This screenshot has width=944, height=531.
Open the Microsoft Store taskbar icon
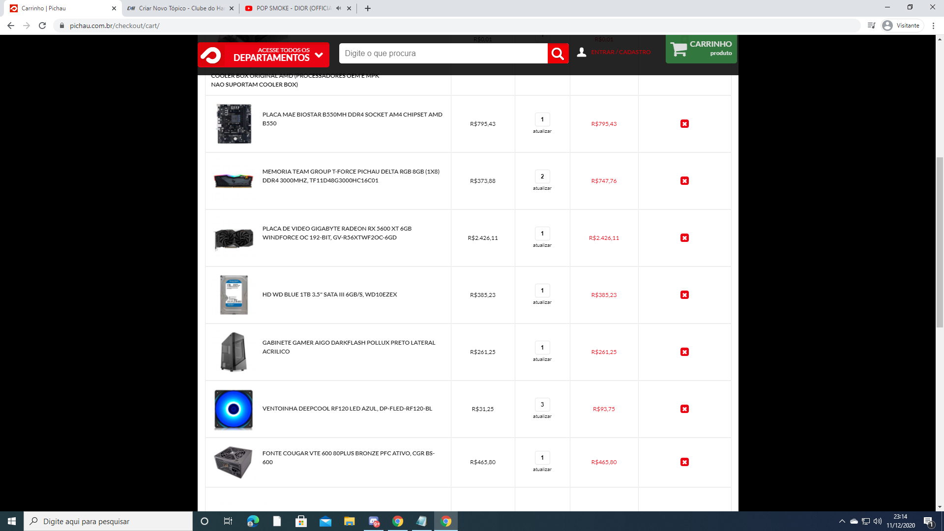301,521
